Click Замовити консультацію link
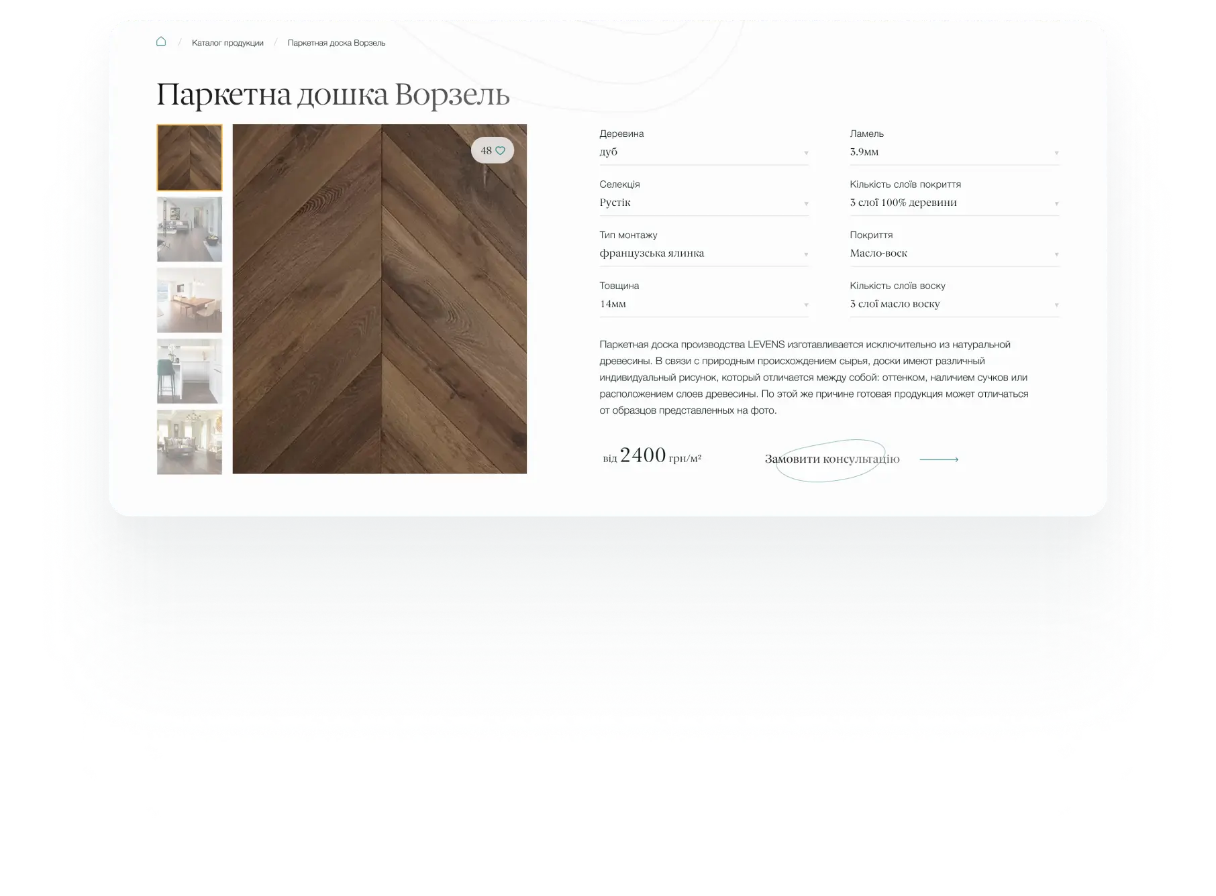The image size is (1216, 896). (x=832, y=459)
